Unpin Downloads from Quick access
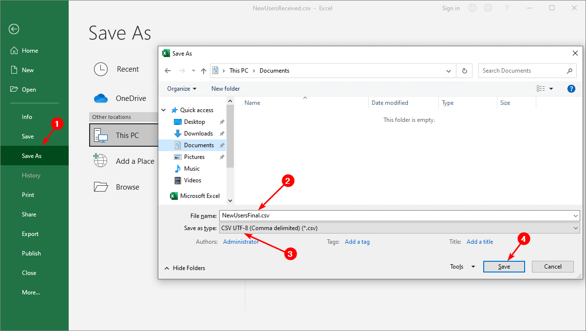Screen dimensions: 586x331 (x=222, y=133)
